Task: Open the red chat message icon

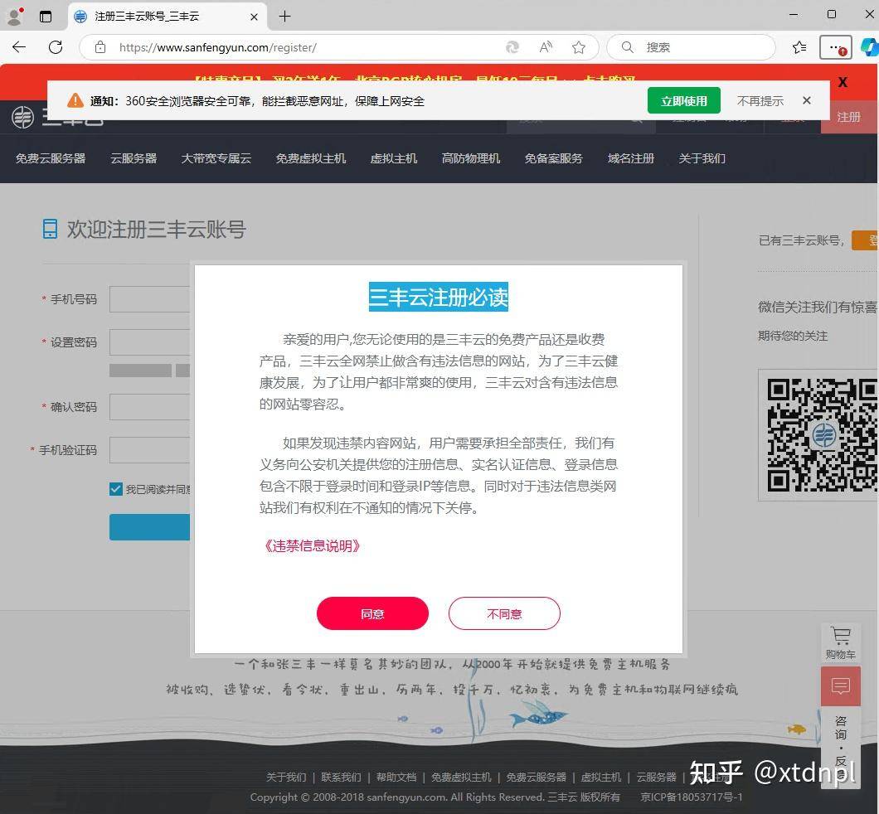Action: tap(840, 686)
